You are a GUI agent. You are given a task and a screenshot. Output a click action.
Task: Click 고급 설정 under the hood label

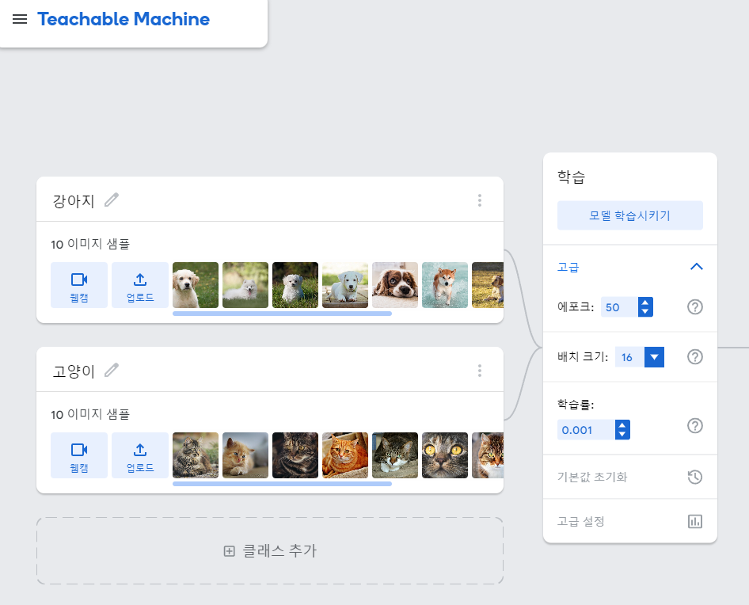click(x=581, y=521)
